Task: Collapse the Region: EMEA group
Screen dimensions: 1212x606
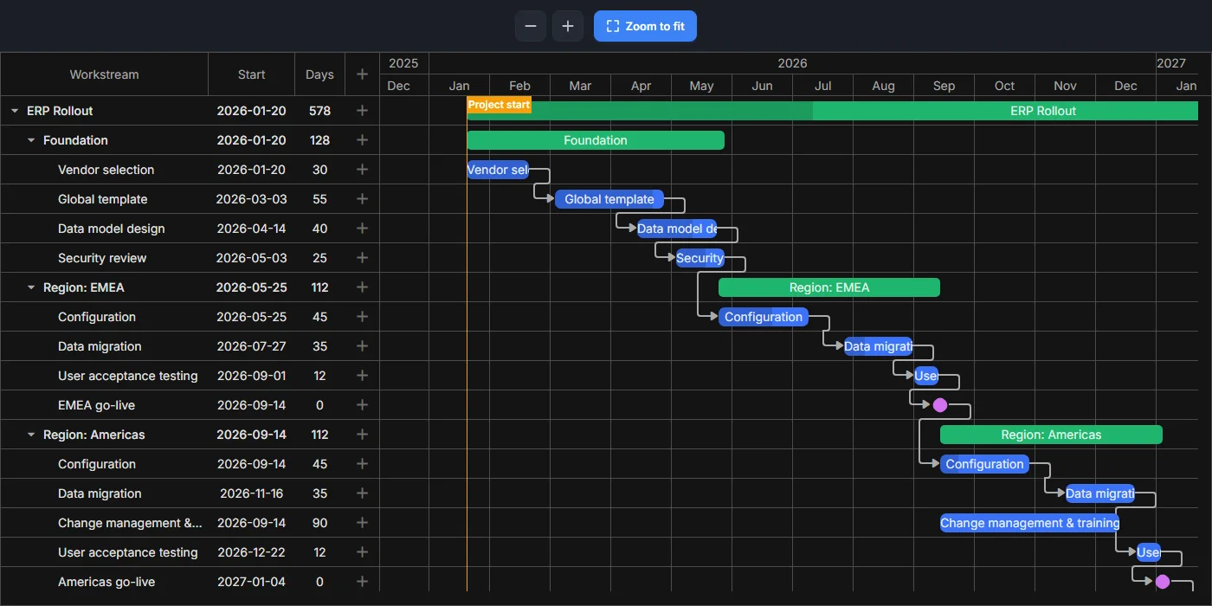Action: point(31,287)
